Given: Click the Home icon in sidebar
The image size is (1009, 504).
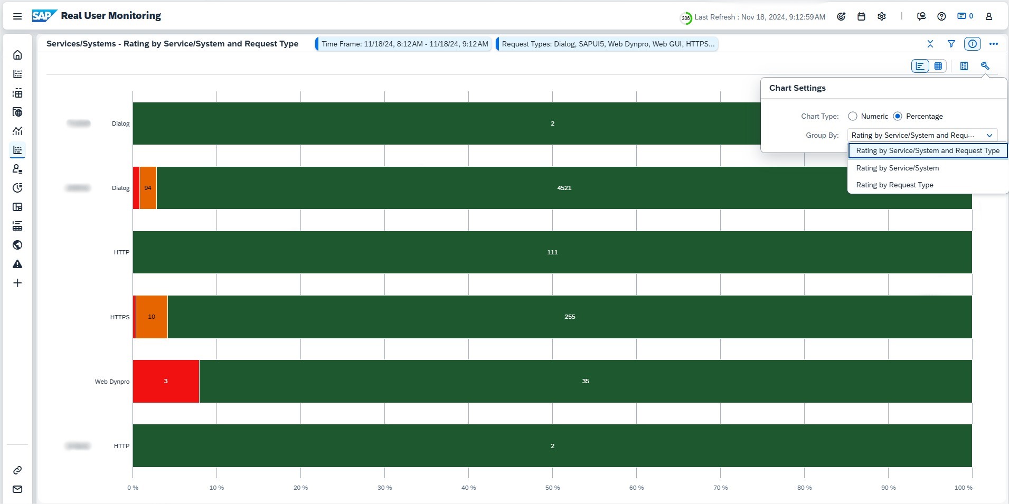Looking at the screenshot, I should click(17, 55).
